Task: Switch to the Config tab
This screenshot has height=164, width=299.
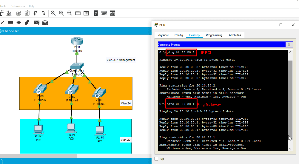Action: click(179, 35)
